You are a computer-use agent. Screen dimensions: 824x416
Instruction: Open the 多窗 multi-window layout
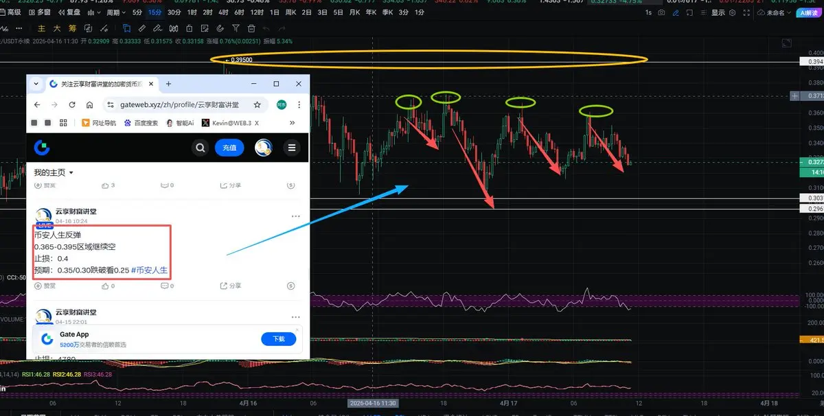pyautogui.click(x=40, y=12)
